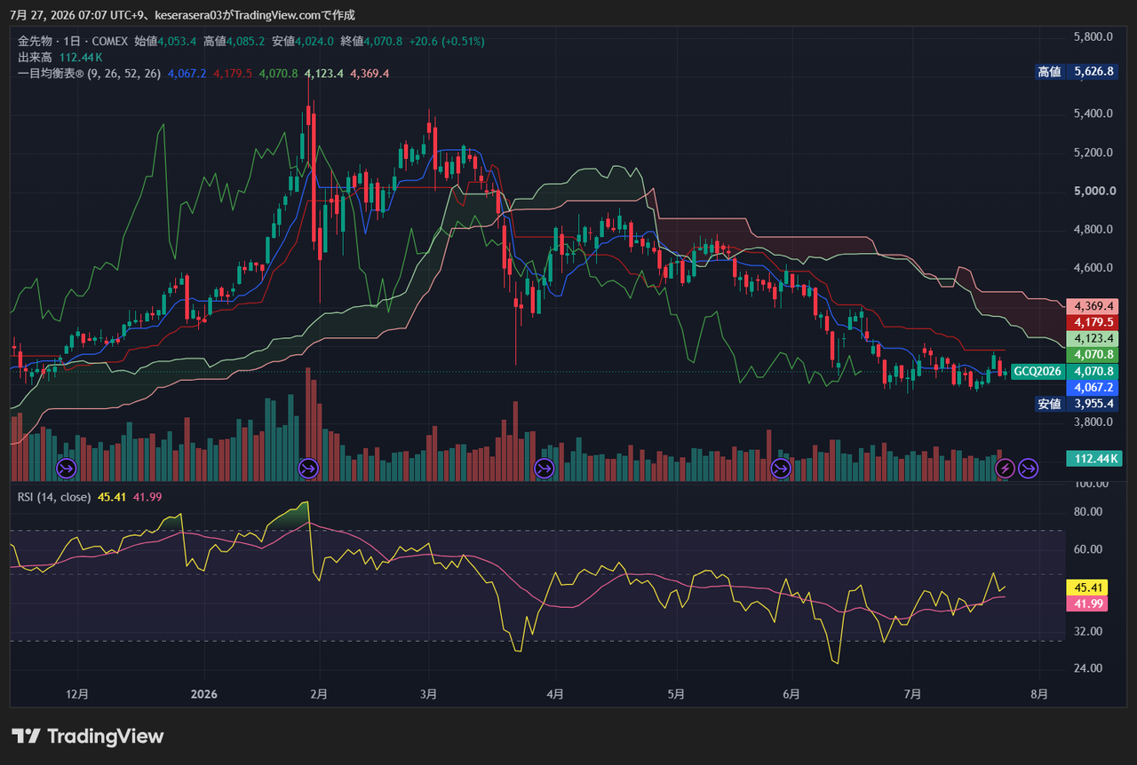Screen dimensions: 1137x765
Task: Click the 5,800.0 price-scale label
Action: 1093,36
